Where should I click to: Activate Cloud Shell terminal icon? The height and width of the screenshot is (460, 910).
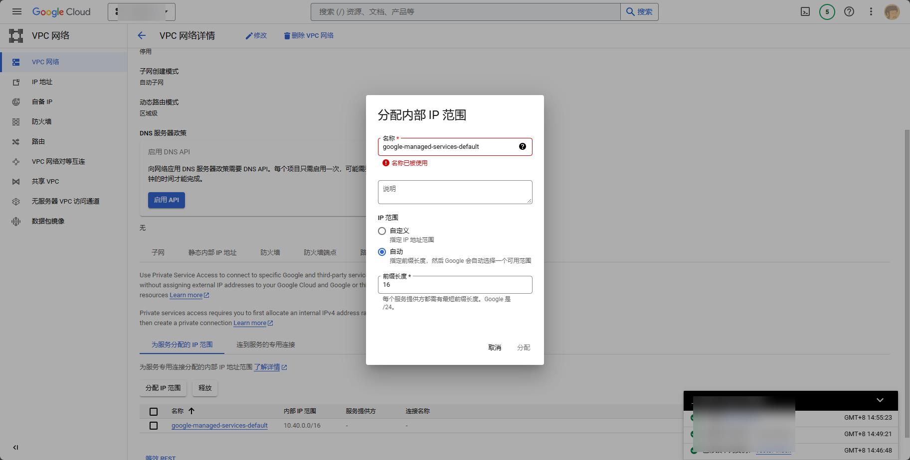805,11
